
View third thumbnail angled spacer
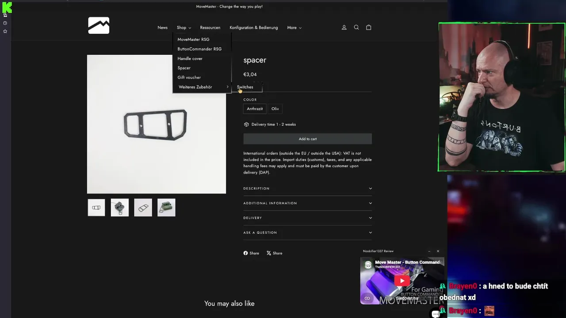pyautogui.click(x=143, y=208)
